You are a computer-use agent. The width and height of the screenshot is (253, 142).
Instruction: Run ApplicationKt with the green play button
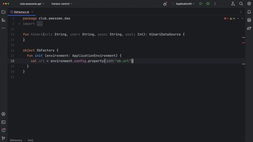(201, 4)
